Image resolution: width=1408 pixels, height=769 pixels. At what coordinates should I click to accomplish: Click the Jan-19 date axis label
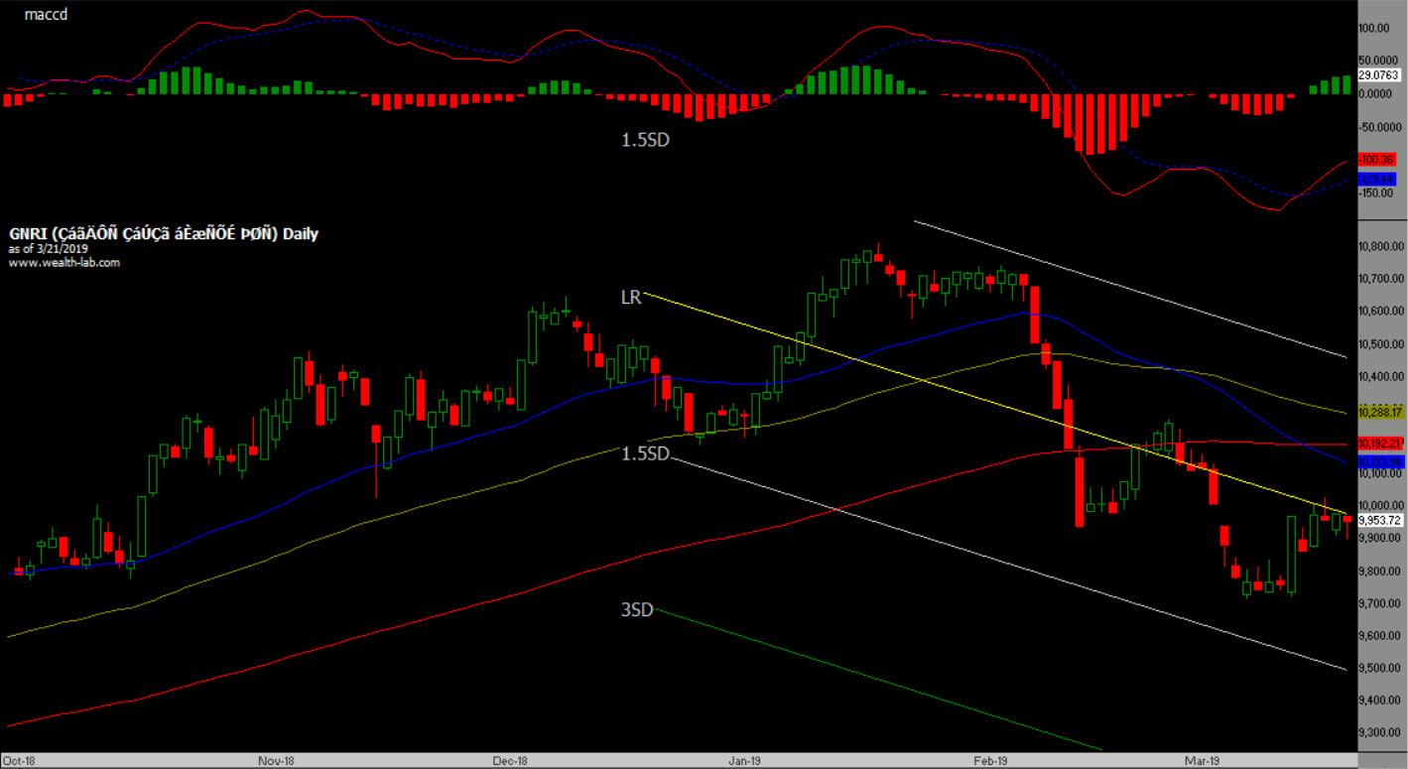745,761
